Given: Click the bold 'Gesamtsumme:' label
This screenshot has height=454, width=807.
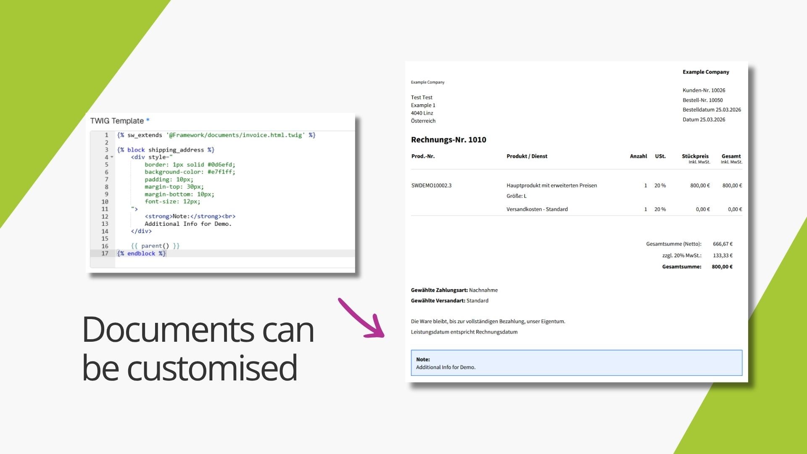Looking at the screenshot, I should [682, 267].
